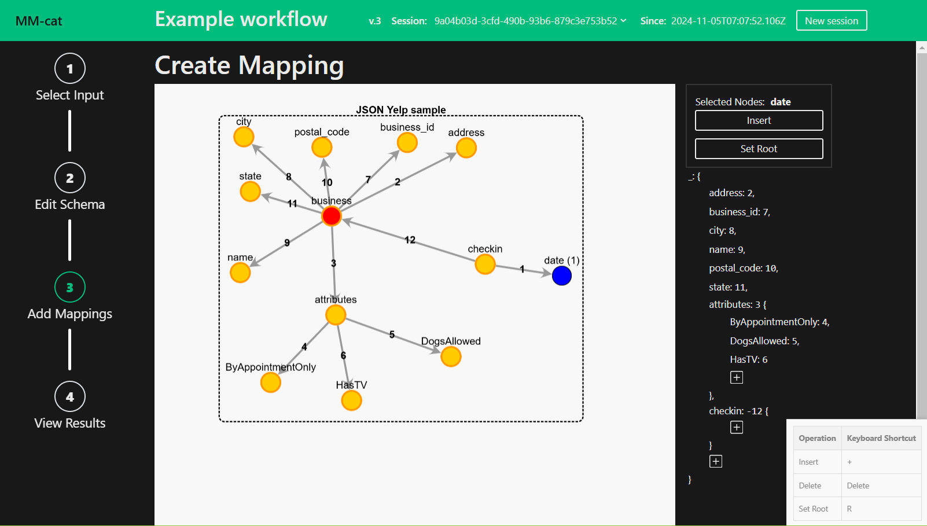Click 'checkin: -12 {' mapping entry
This screenshot has height=526, width=927.
click(x=739, y=411)
